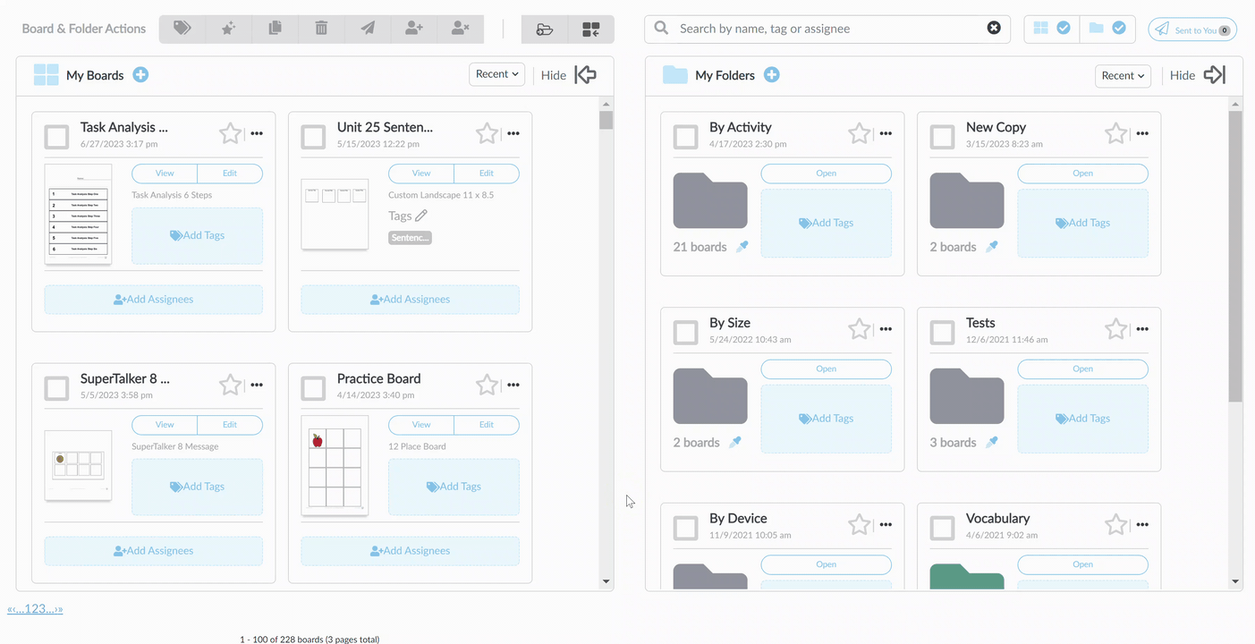Open the Recent sort dropdown for My Boards
This screenshot has height=644, width=1255.
point(496,74)
